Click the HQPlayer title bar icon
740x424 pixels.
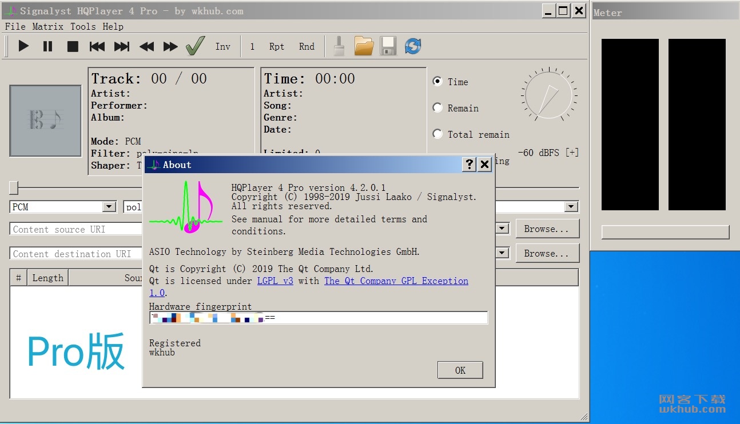point(10,11)
